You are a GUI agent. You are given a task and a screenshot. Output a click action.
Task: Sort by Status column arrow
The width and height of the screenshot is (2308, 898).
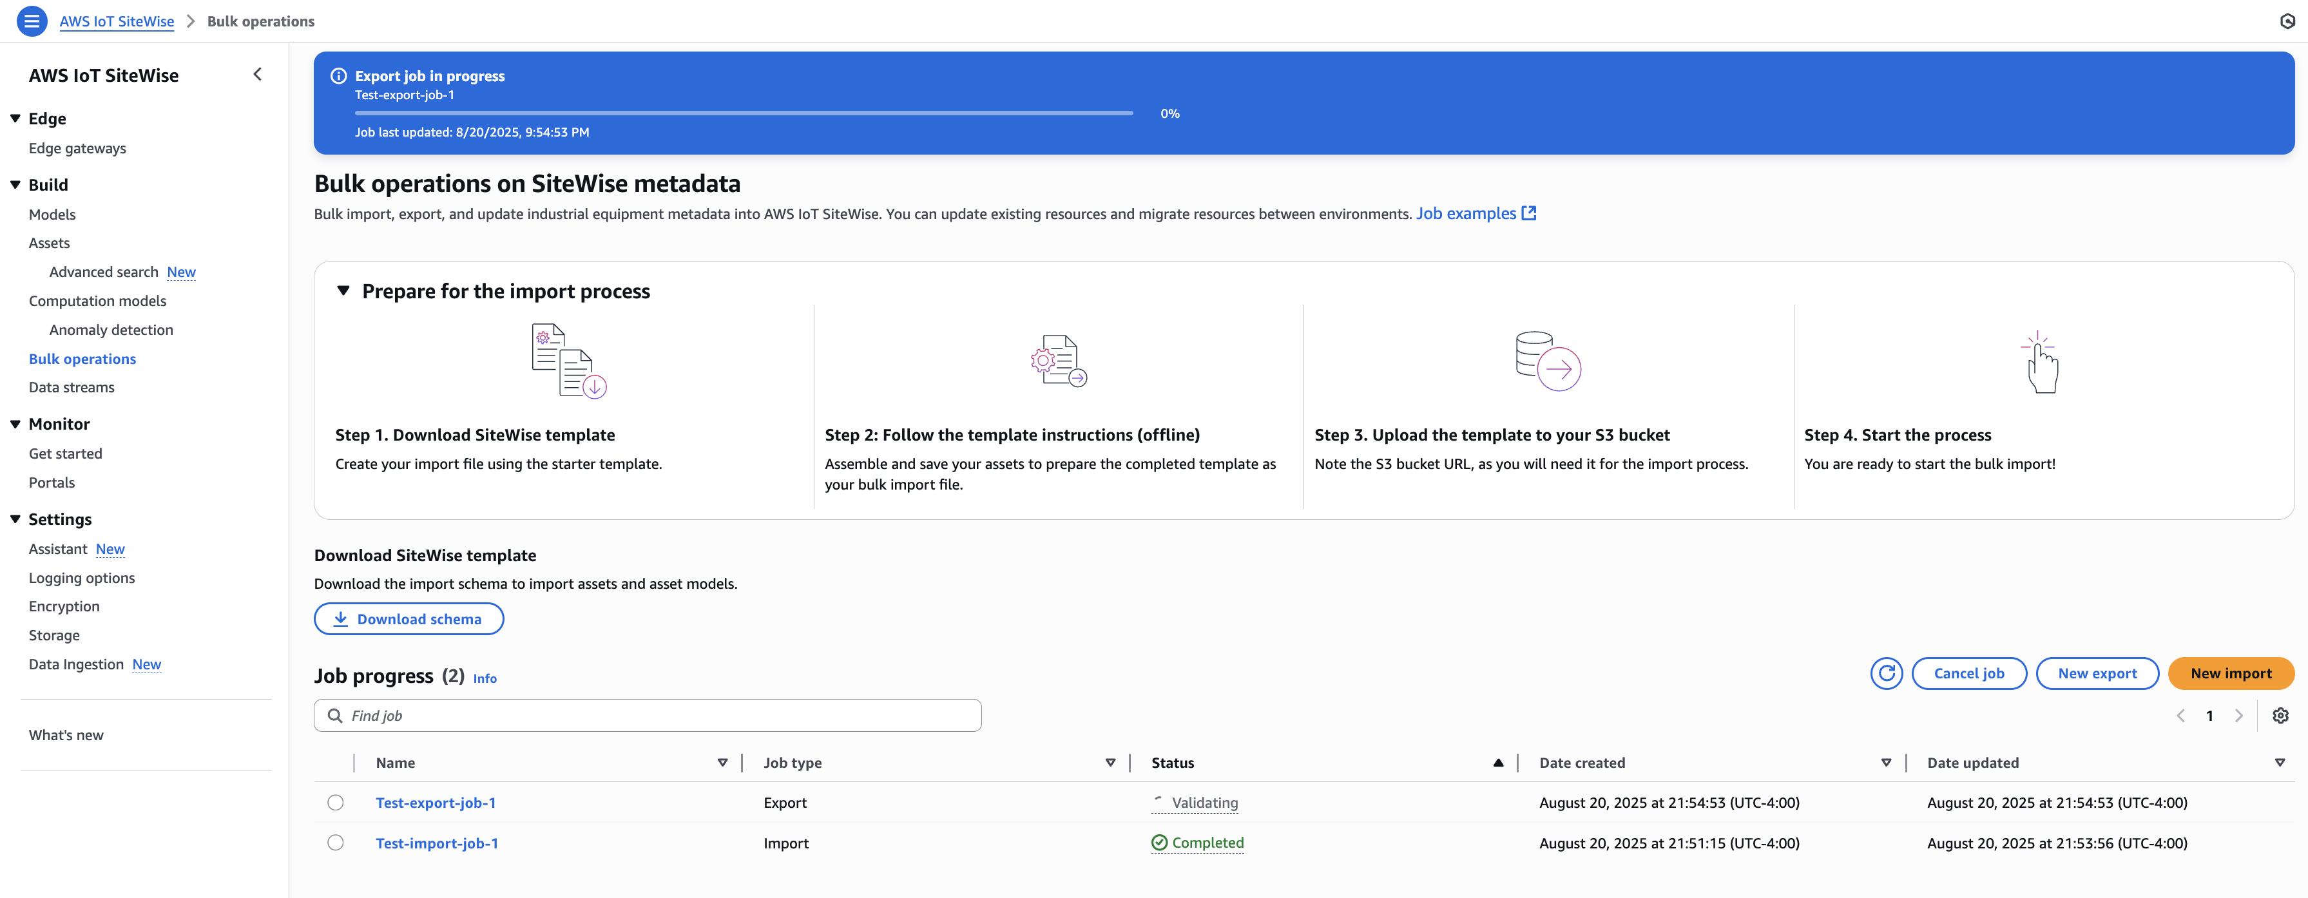(x=1498, y=763)
